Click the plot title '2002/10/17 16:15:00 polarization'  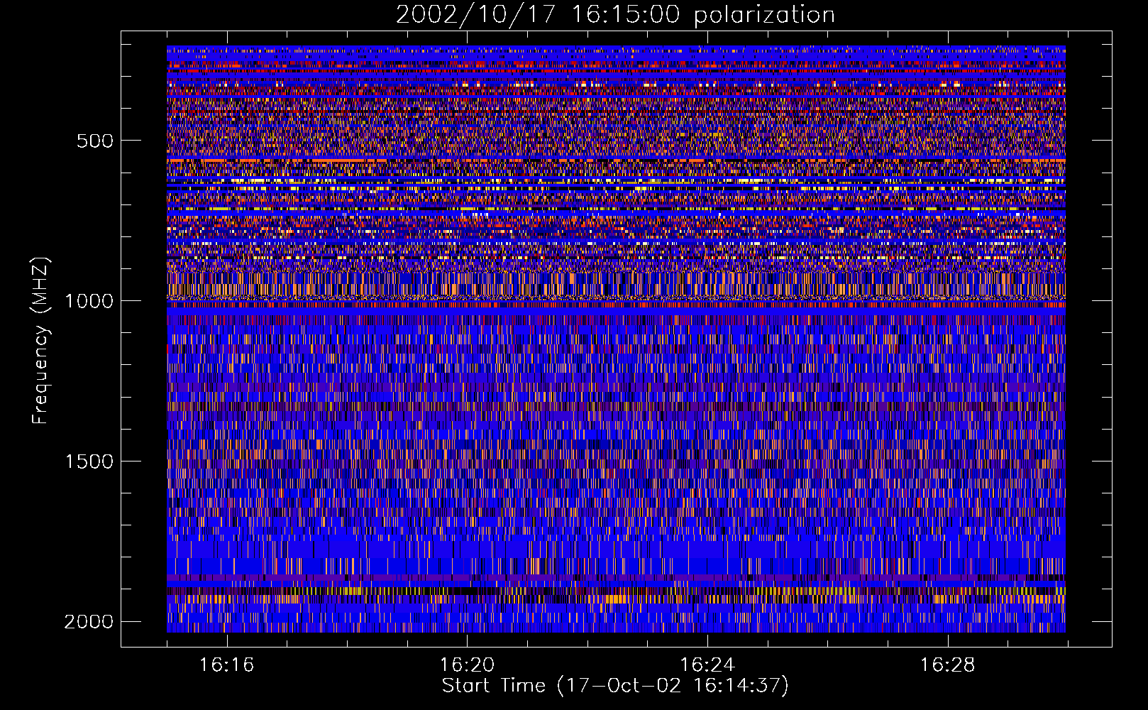[x=615, y=15]
